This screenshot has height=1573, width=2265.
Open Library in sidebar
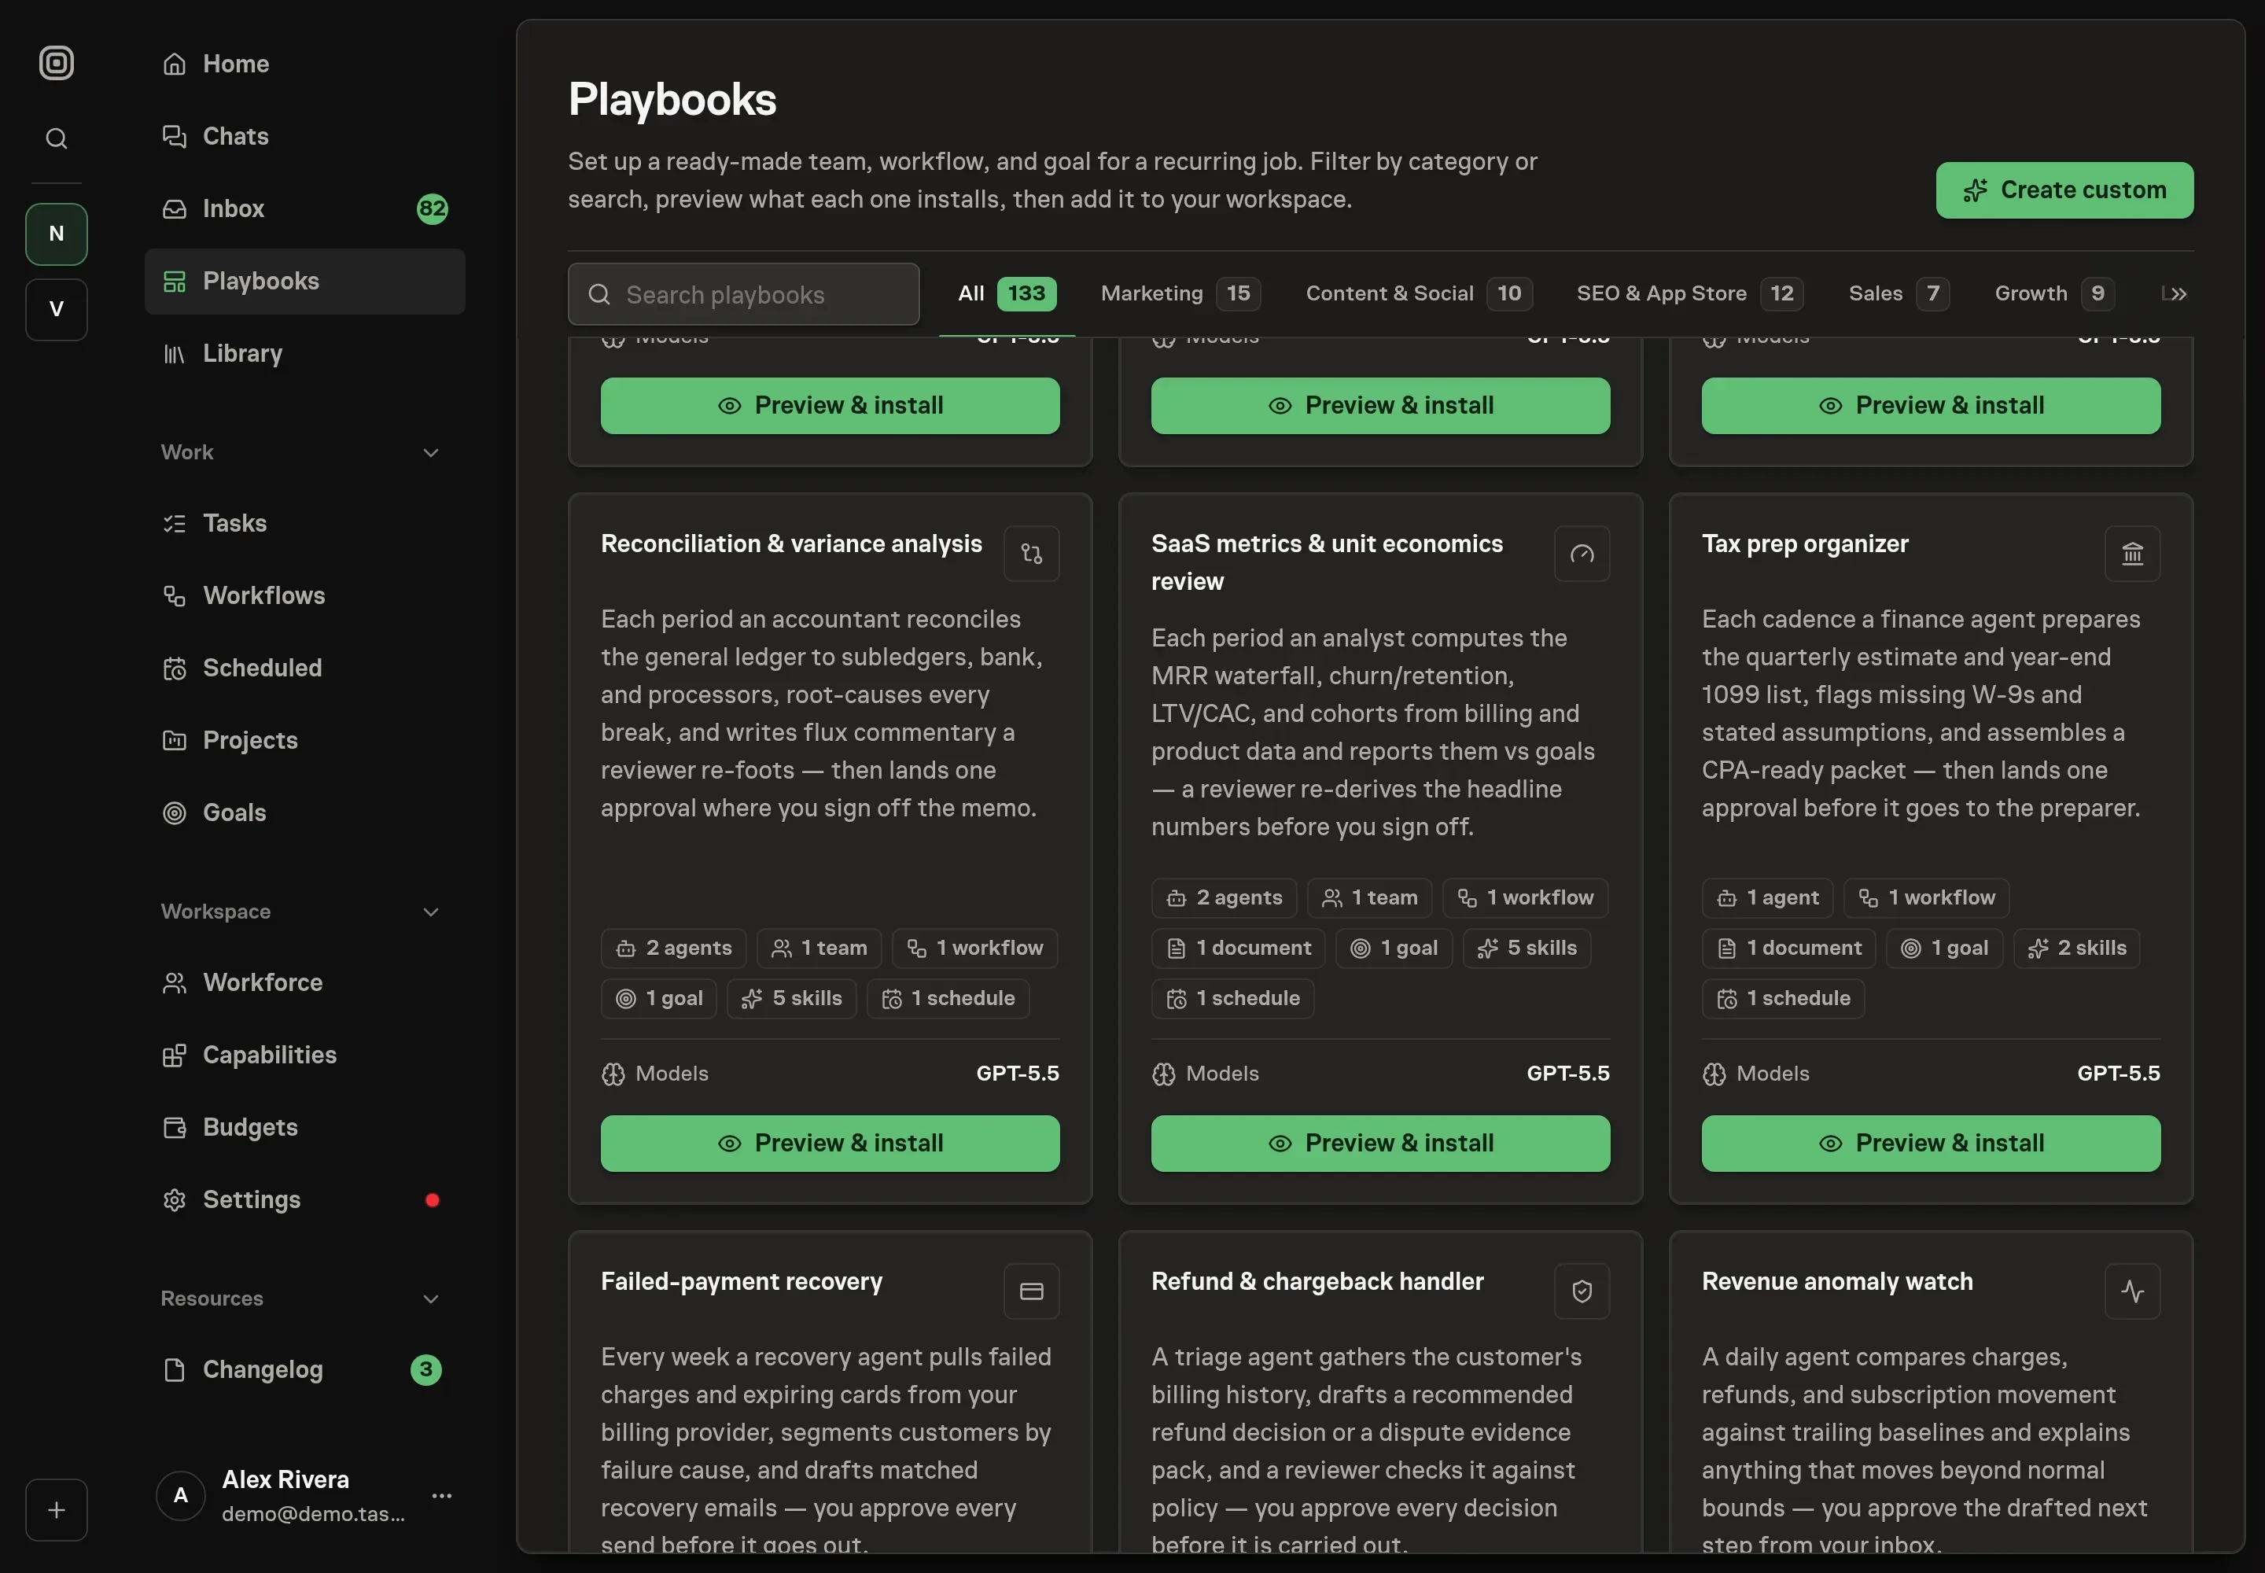tap(304, 353)
